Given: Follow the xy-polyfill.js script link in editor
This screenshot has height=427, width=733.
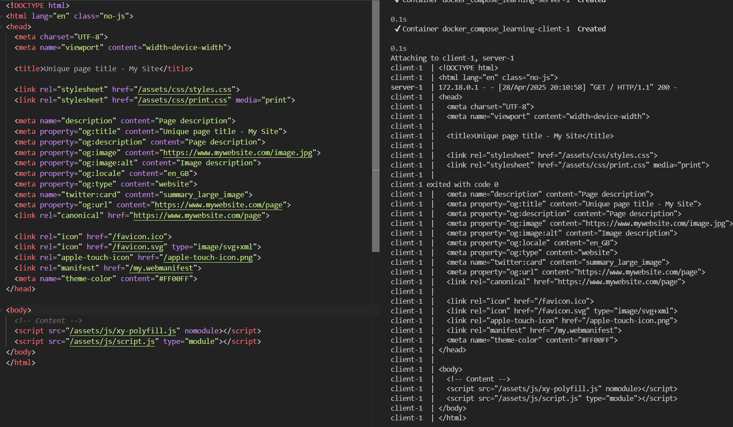Looking at the screenshot, I should [123, 331].
